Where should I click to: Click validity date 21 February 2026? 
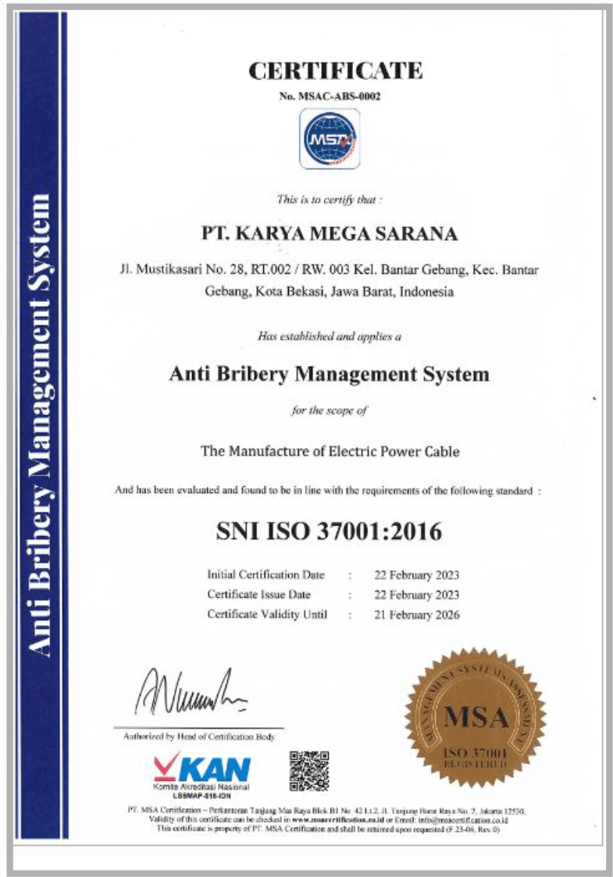pos(416,615)
